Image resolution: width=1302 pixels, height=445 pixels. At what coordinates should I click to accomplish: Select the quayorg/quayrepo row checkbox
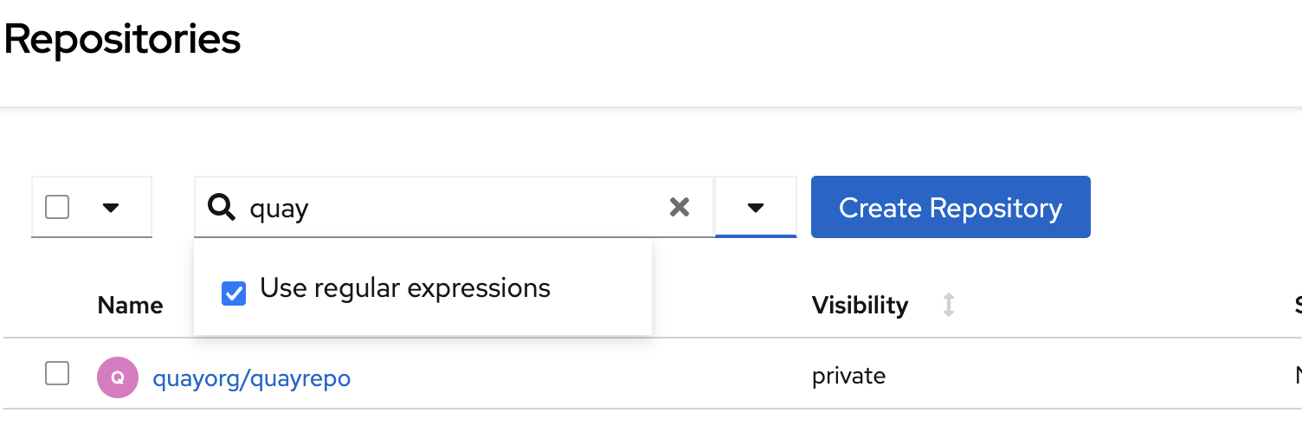(57, 374)
